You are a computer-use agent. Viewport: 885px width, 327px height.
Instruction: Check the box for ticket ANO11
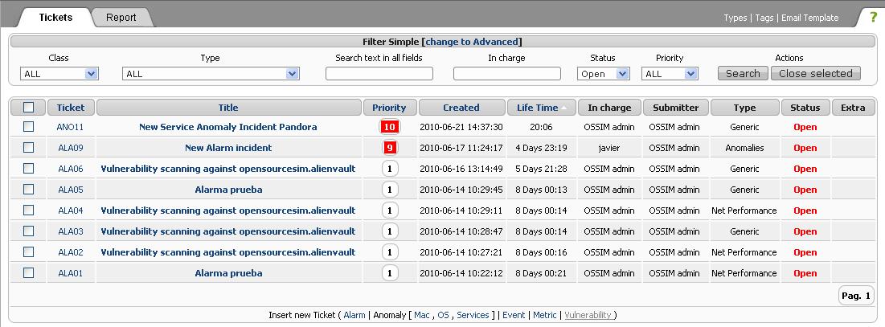pos(29,127)
